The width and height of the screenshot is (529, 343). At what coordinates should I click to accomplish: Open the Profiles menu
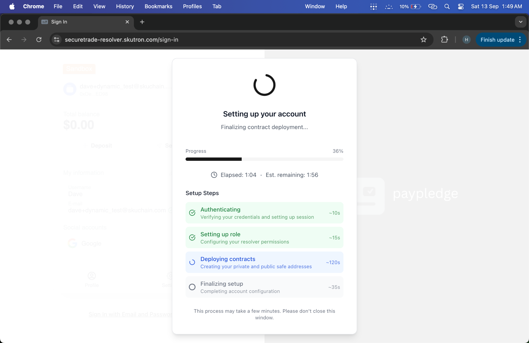(x=192, y=6)
